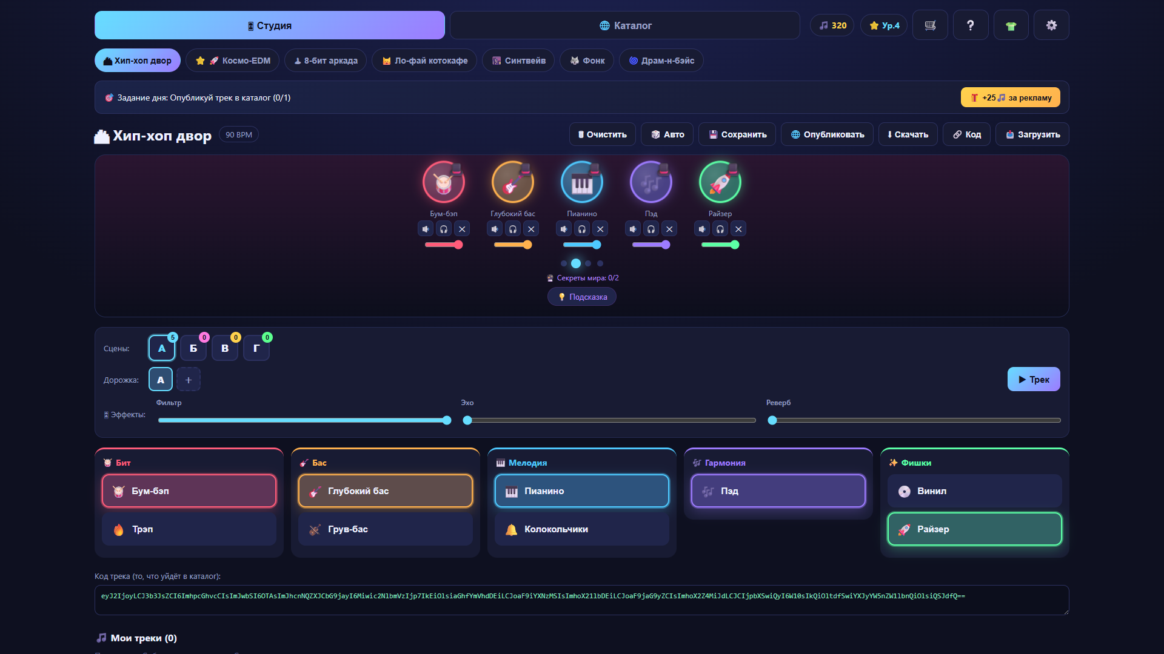Image resolution: width=1164 pixels, height=654 pixels.
Task: Select scene Б
Action: pos(193,348)
